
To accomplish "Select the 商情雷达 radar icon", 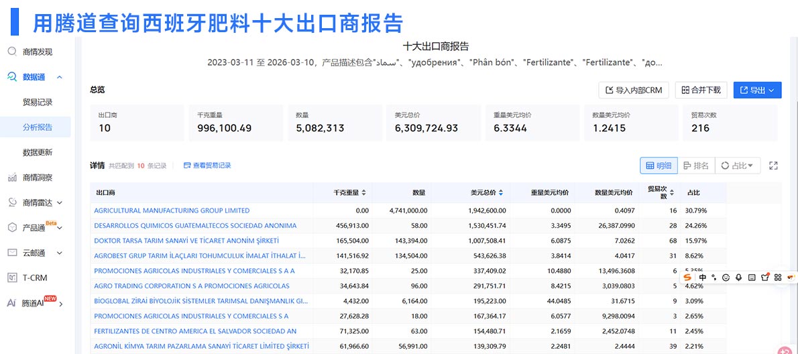I will 12,202.
